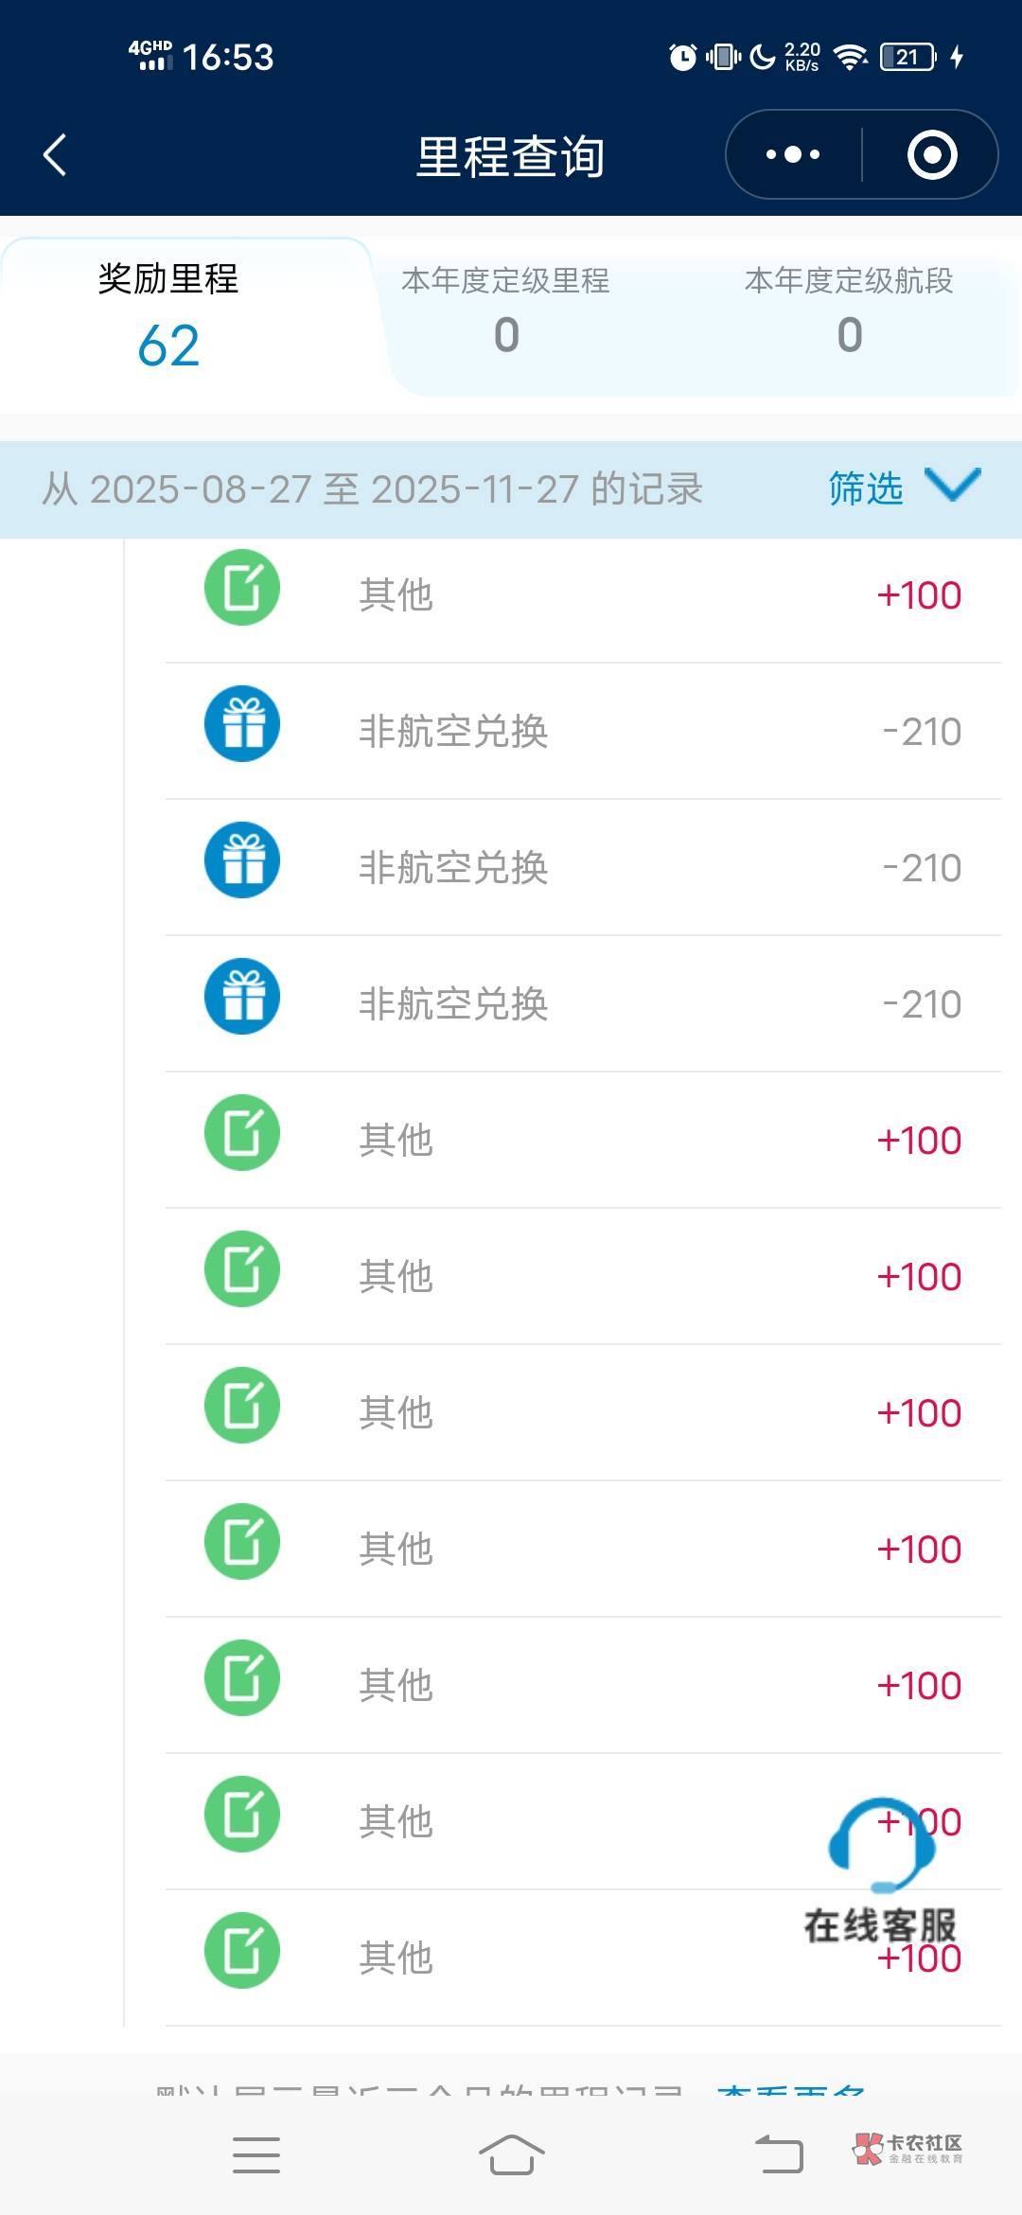
Task: Open the 筛选 filter options
Action: point(866,489)
